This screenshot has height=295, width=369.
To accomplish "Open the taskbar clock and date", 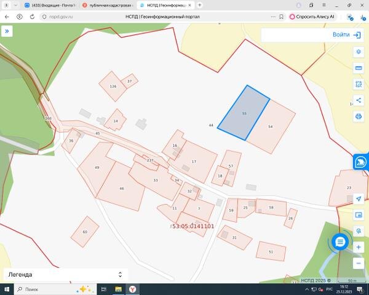I will (x=344, y=289).
